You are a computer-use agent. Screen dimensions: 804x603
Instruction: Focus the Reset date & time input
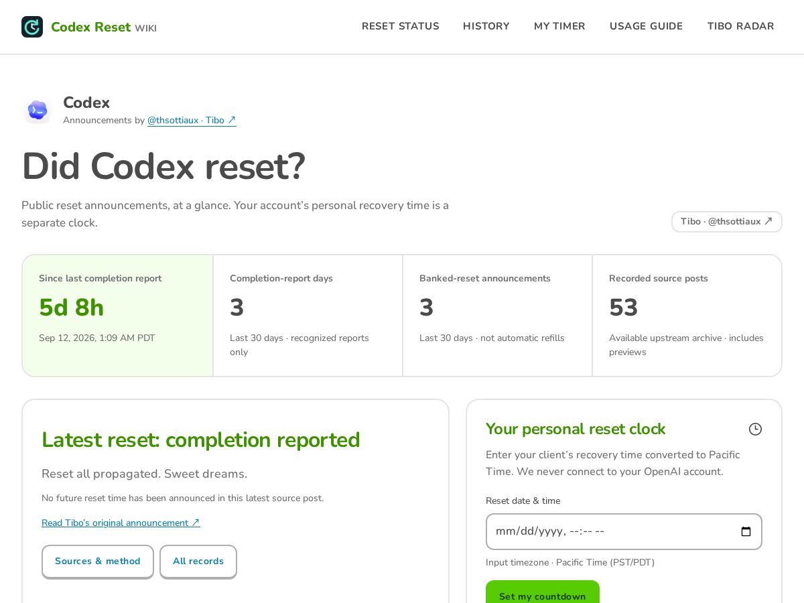pos(624,531)
